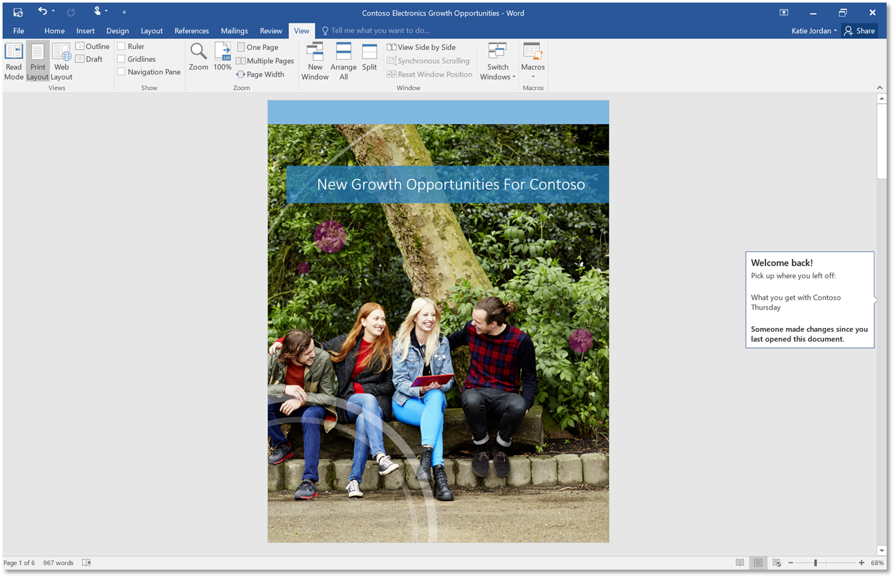
Task: Select View Side by Side
Action: [x=421, y=47]
